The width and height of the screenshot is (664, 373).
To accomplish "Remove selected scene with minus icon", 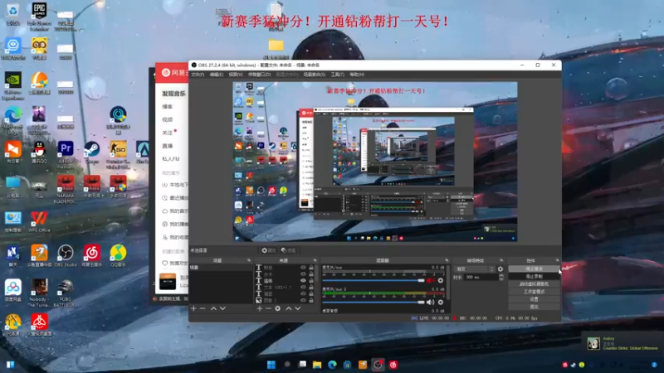I will (x=203, y=308).
